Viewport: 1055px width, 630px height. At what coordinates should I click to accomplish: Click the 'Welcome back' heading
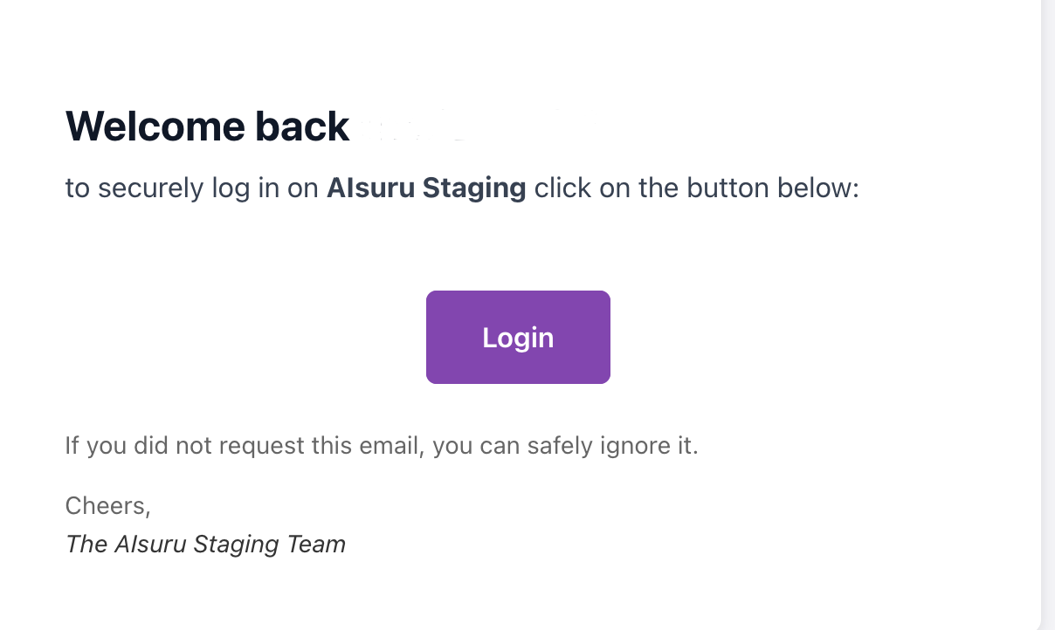click(207, 127)
